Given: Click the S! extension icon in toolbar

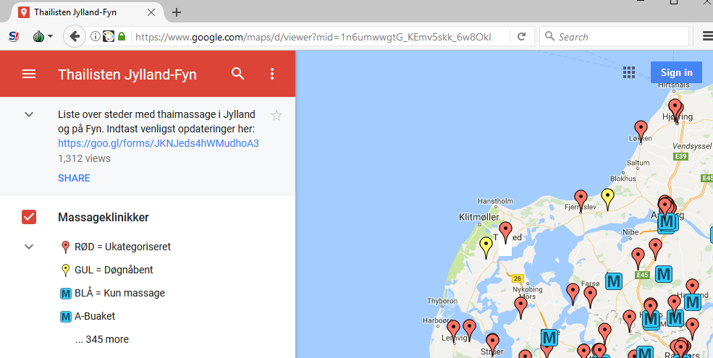Looking at the screenshot, I should point(14,36).
